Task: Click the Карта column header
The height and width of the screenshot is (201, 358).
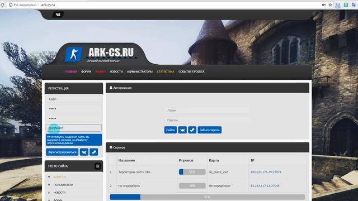Action: pyautogui.click(x=214, y=160)
